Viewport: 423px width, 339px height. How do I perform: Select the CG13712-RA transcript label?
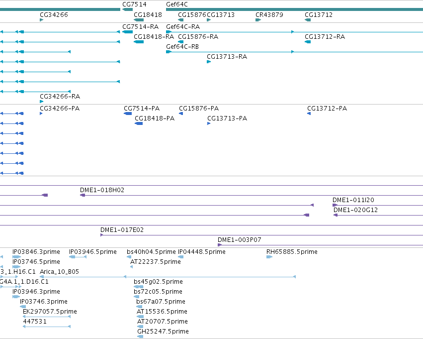click(x=325, y=36)
